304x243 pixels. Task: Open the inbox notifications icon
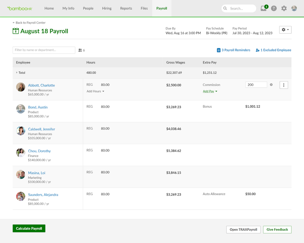coord(264,9)
